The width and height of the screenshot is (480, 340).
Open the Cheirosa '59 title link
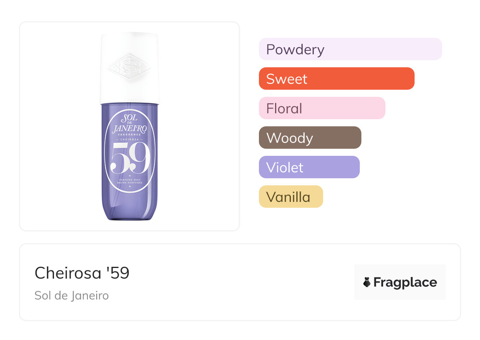tap(82, 273)
